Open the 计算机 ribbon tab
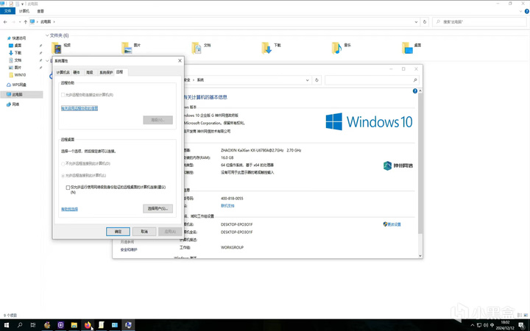Screen dimensions: 530x331 coord(24,11)
